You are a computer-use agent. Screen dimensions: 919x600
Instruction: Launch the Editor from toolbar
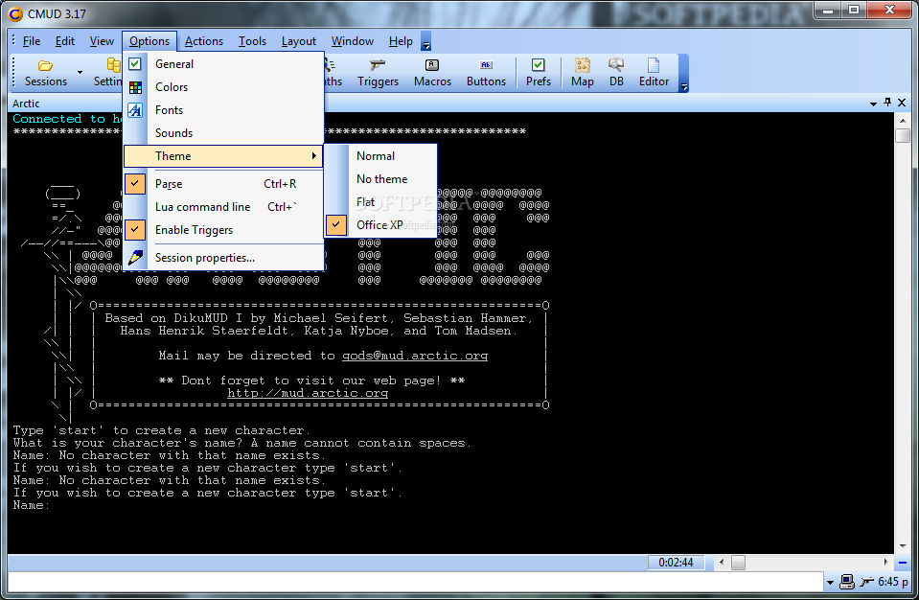click(x=654, y=73)
